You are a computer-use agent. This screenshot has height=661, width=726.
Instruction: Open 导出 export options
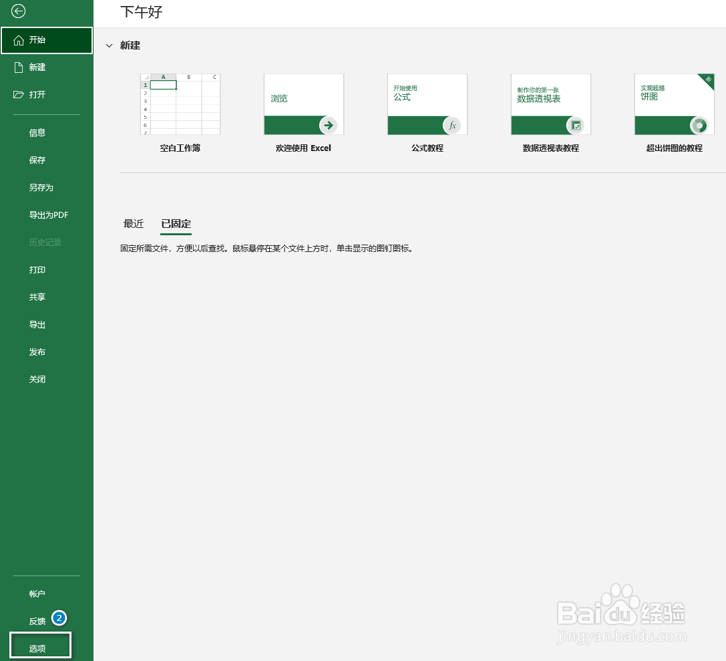(38, 324)
